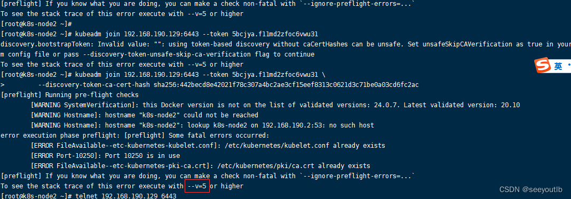
Task: Click the Running pre-flight checks line
Action: click(x=69, y=95)
